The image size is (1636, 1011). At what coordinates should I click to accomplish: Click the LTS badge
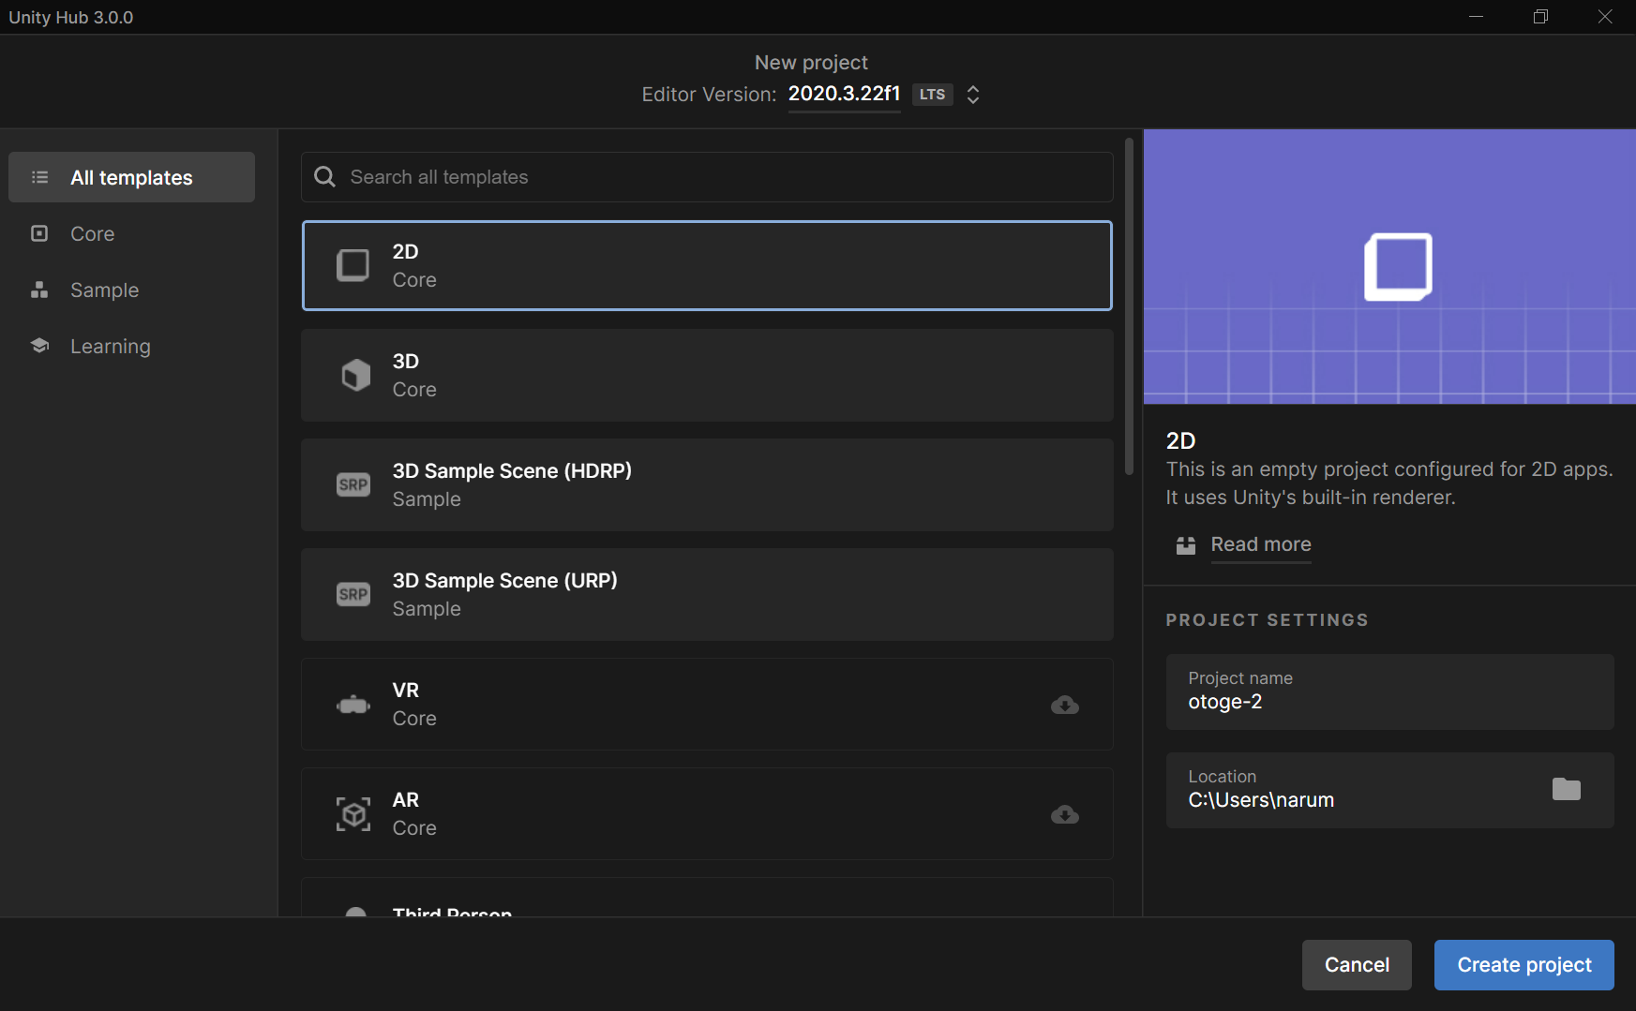coord(932,95)
